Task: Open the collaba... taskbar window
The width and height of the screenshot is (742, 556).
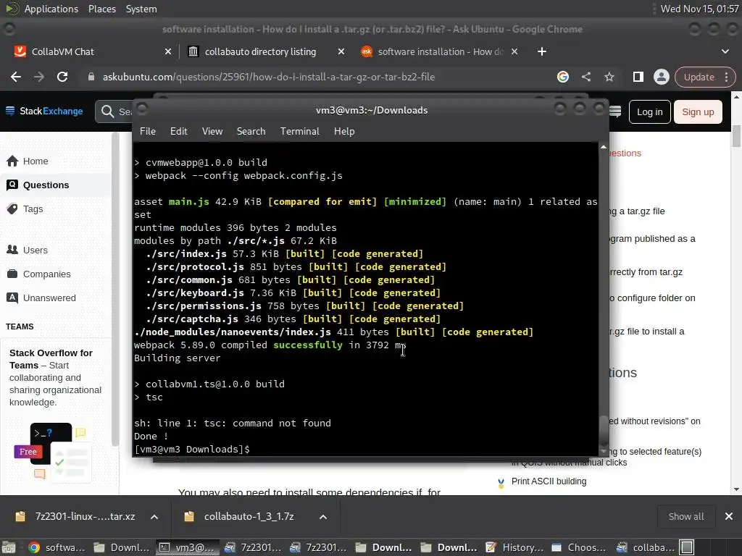Action: pos(645,547)
